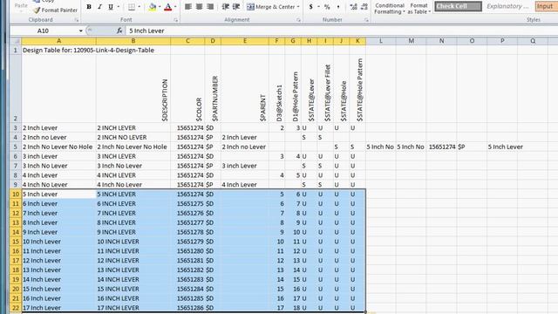Screen dimensions: 558x314
Task: Apply percent style
Action: click(327, 7)
